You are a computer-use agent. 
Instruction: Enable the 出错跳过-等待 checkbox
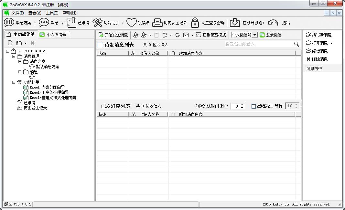pyautogui.click(x=253, y=106)
